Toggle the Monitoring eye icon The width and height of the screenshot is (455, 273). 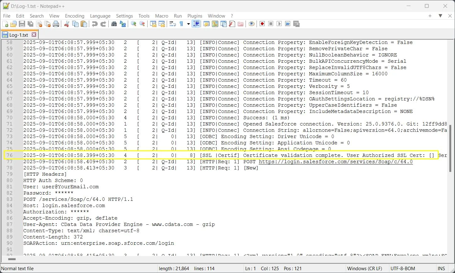[252, 24]
